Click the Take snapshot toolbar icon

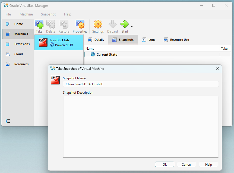(x=39, y=24)
